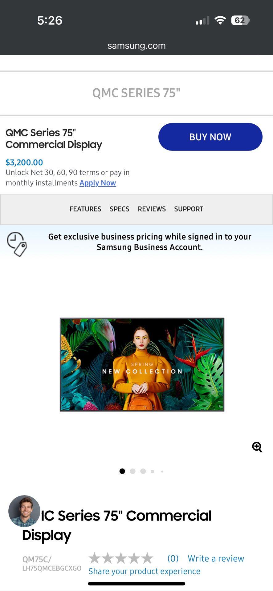Tap the Spring New Collection display image

[x=142, y=364]
